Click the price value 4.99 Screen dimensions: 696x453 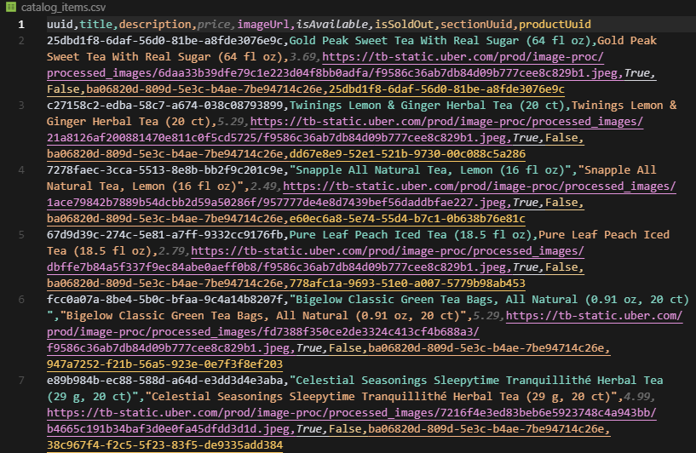(636, 397)
